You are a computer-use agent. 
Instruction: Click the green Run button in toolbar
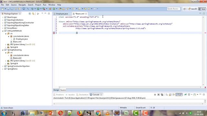[x=38, y=9]
